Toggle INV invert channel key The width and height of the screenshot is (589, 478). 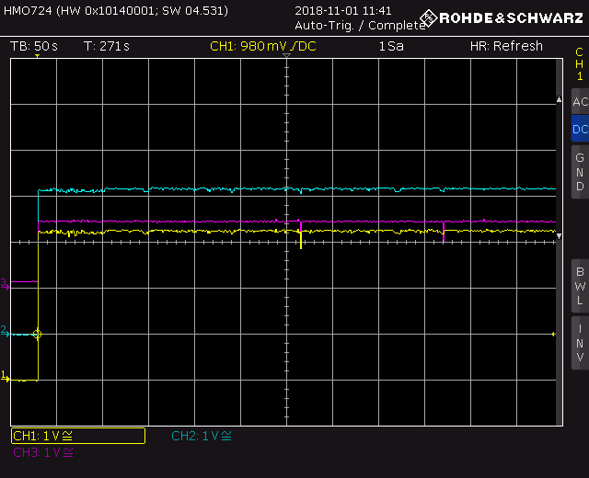pyautogui.click(x=580, y=343)
